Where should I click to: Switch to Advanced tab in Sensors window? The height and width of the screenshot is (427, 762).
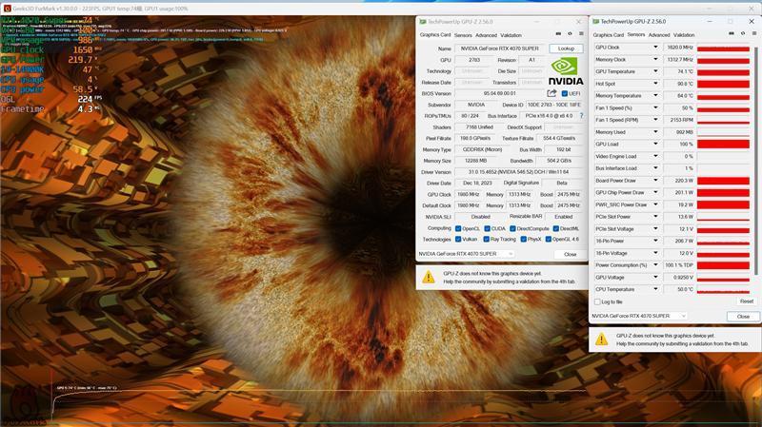659,35
